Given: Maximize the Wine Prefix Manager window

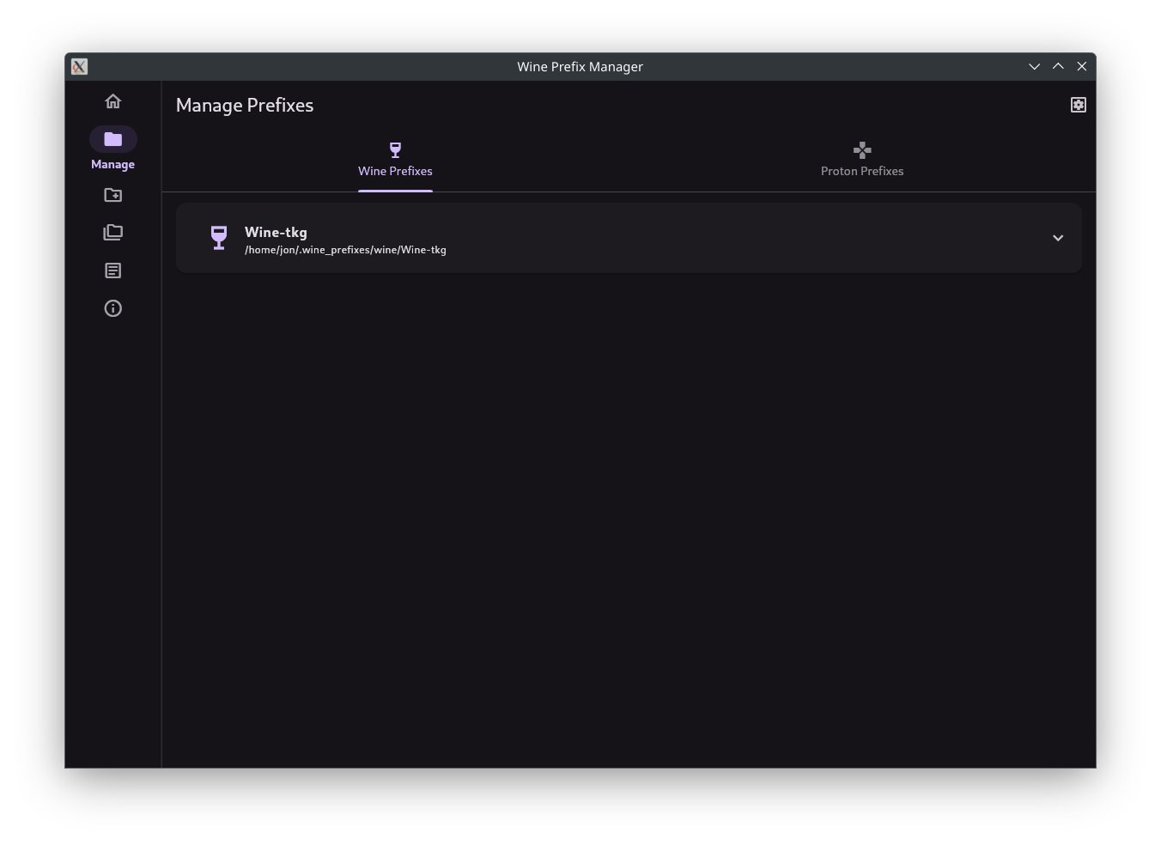Looking at the screenshot, I should [x=1058, y=67].
